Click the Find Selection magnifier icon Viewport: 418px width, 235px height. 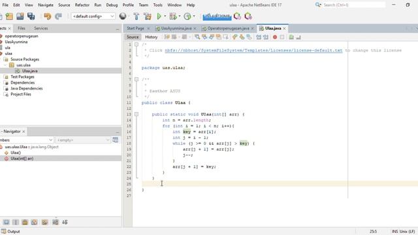pos(197,37)
